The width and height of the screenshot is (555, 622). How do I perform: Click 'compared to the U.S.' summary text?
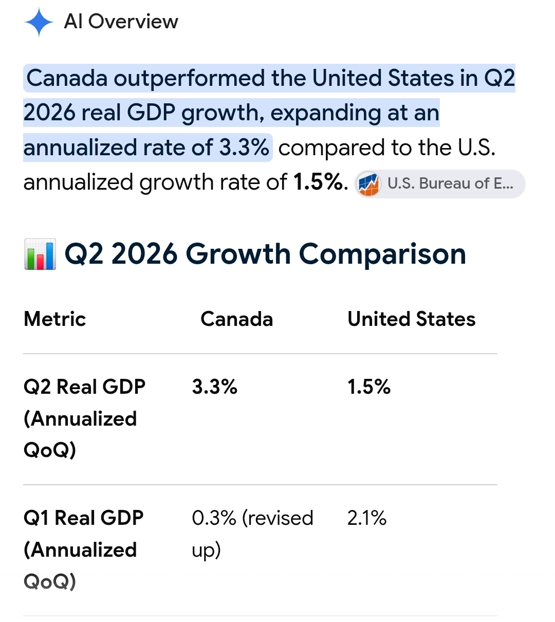(387, 148)
